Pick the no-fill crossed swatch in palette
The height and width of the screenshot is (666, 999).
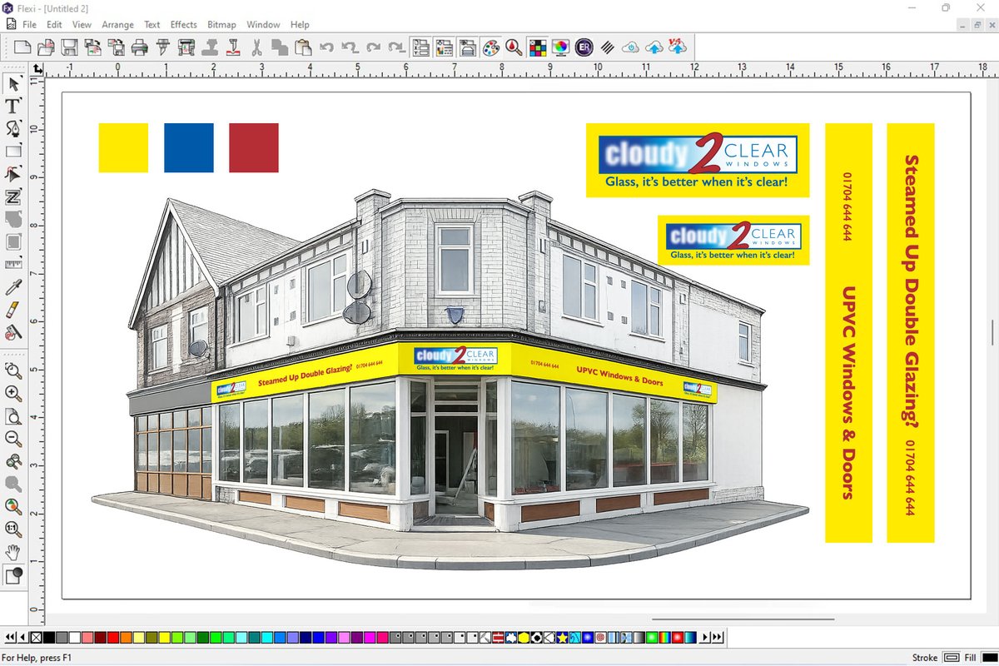(36, 638)
